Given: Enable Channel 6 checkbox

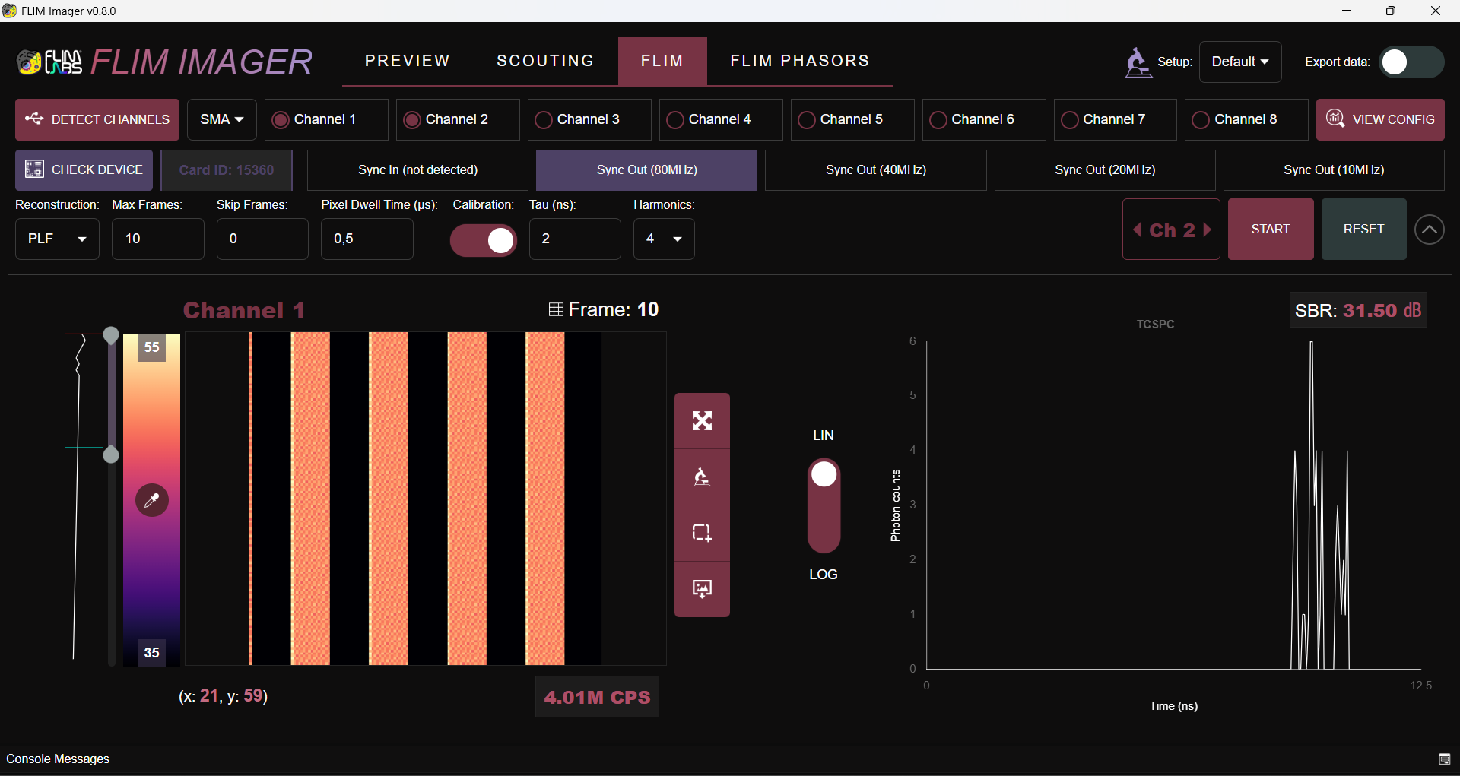Looking at the screenshot, I should [x=938, y=120].
